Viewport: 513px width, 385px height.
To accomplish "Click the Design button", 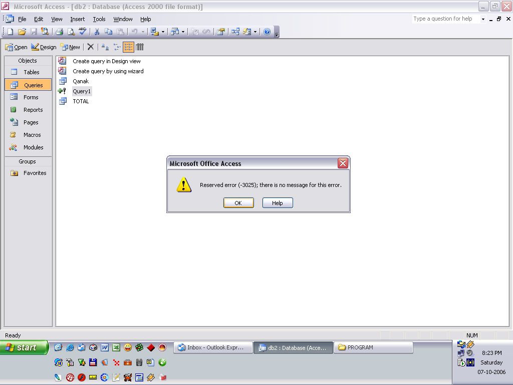I will coord(44,47).
